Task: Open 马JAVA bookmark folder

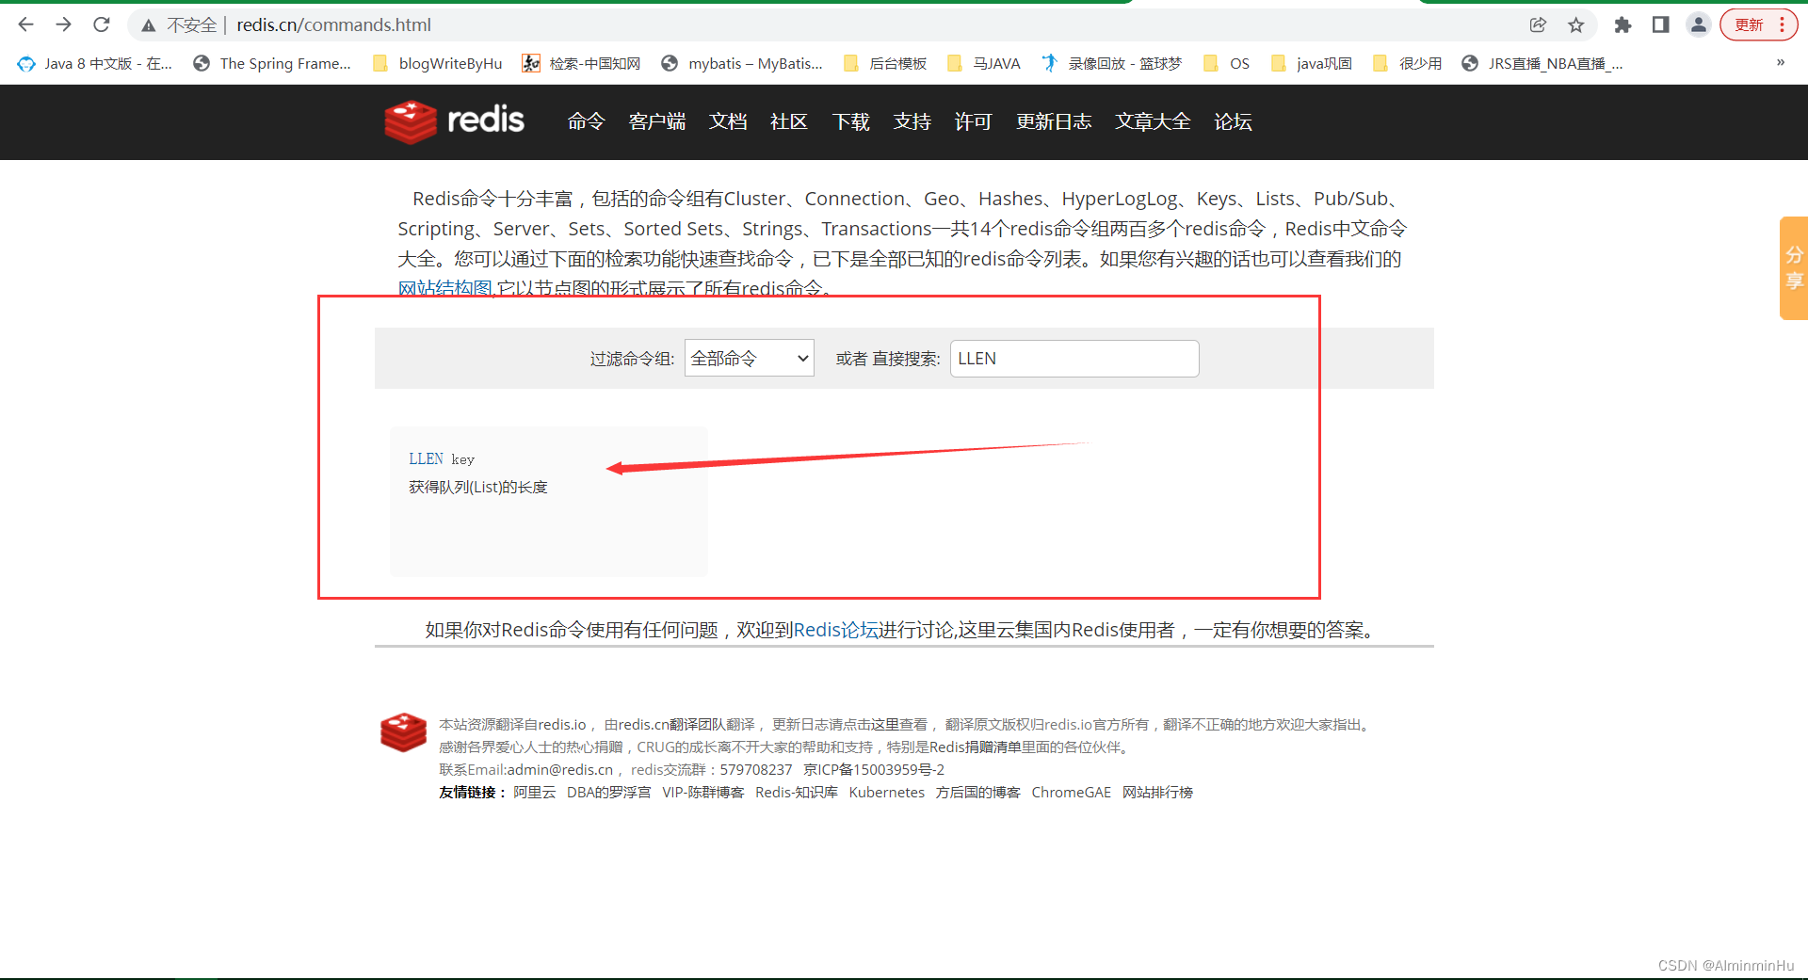Action: click(983, 63)
